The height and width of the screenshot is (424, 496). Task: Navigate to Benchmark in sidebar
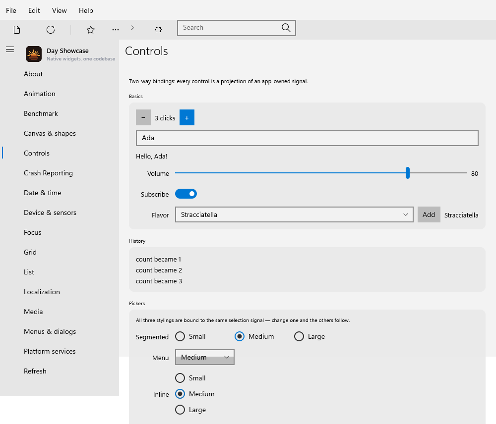60,114
